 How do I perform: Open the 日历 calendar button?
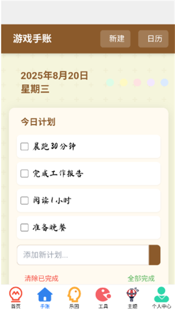pos(154,39)
